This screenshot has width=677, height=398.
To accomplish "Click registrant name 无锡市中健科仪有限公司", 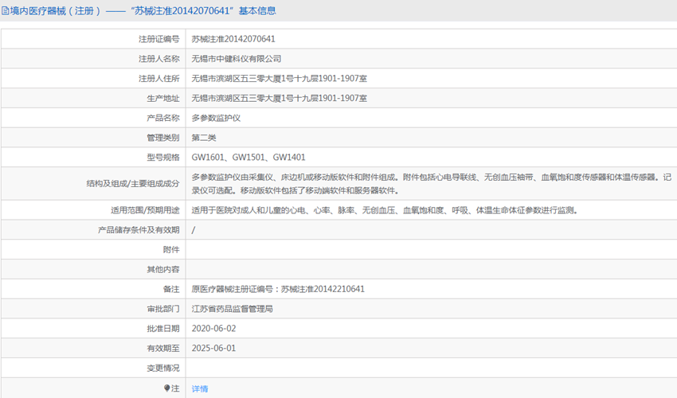I will tap(237, 58).
